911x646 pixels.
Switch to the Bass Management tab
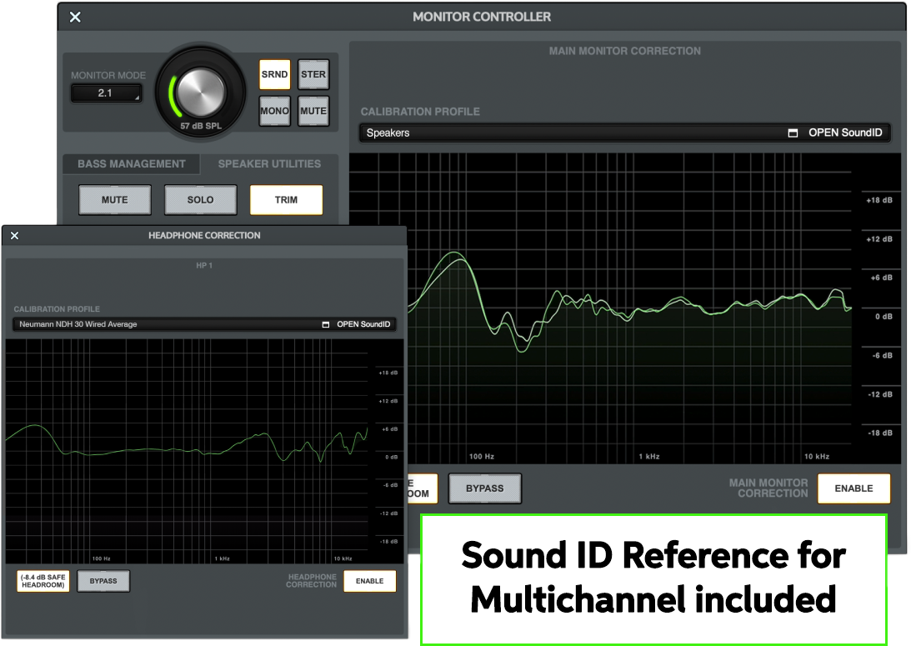[131, 164]
